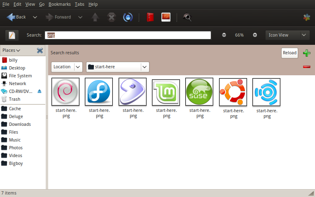This screenshot has width=315, height=197.
Task: Zoom in with the plus button
Action: pyautogui.click(x=255, y=35)
